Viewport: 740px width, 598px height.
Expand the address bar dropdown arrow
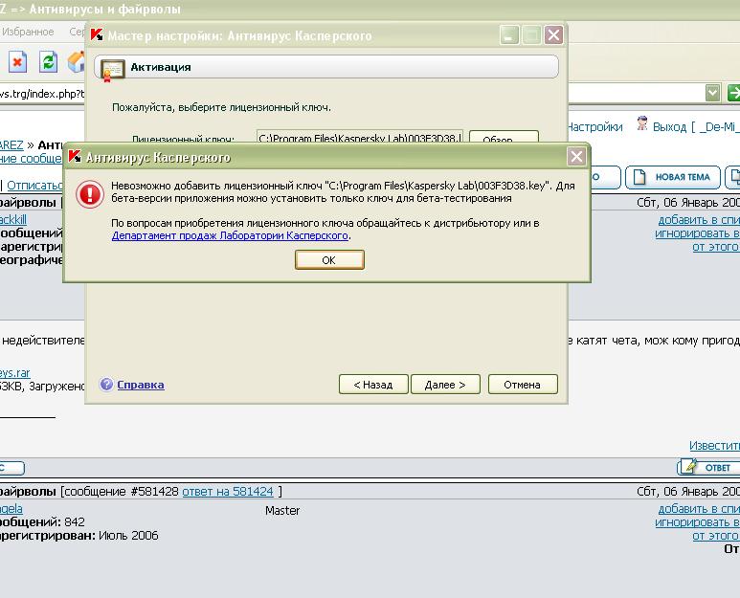tap(712, 93)
